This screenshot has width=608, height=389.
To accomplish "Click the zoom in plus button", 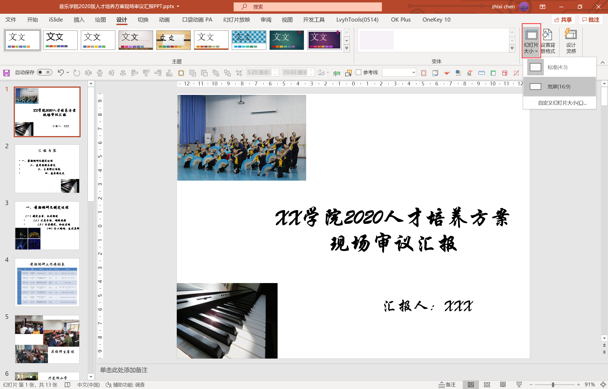I will coord(578,385).
